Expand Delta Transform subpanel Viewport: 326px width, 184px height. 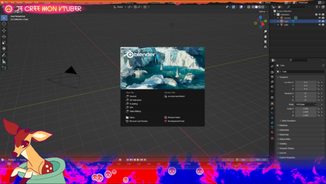(x=289, y=121)
